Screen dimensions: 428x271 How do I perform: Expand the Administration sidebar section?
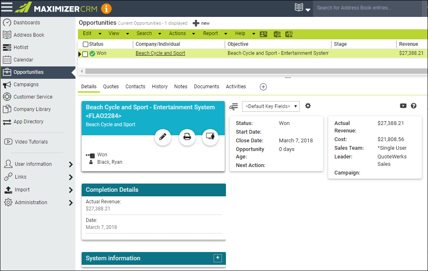tap(71, 203)
